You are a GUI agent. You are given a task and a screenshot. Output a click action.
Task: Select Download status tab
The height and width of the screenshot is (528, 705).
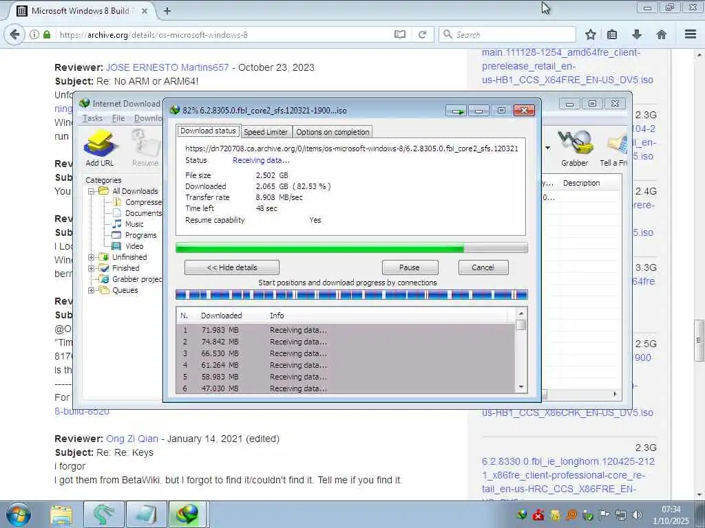[x=208, y=131]
